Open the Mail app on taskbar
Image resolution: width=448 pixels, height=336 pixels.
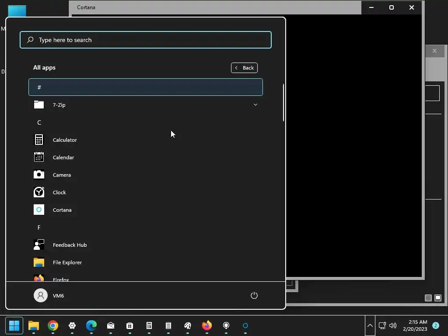point(111,325)
